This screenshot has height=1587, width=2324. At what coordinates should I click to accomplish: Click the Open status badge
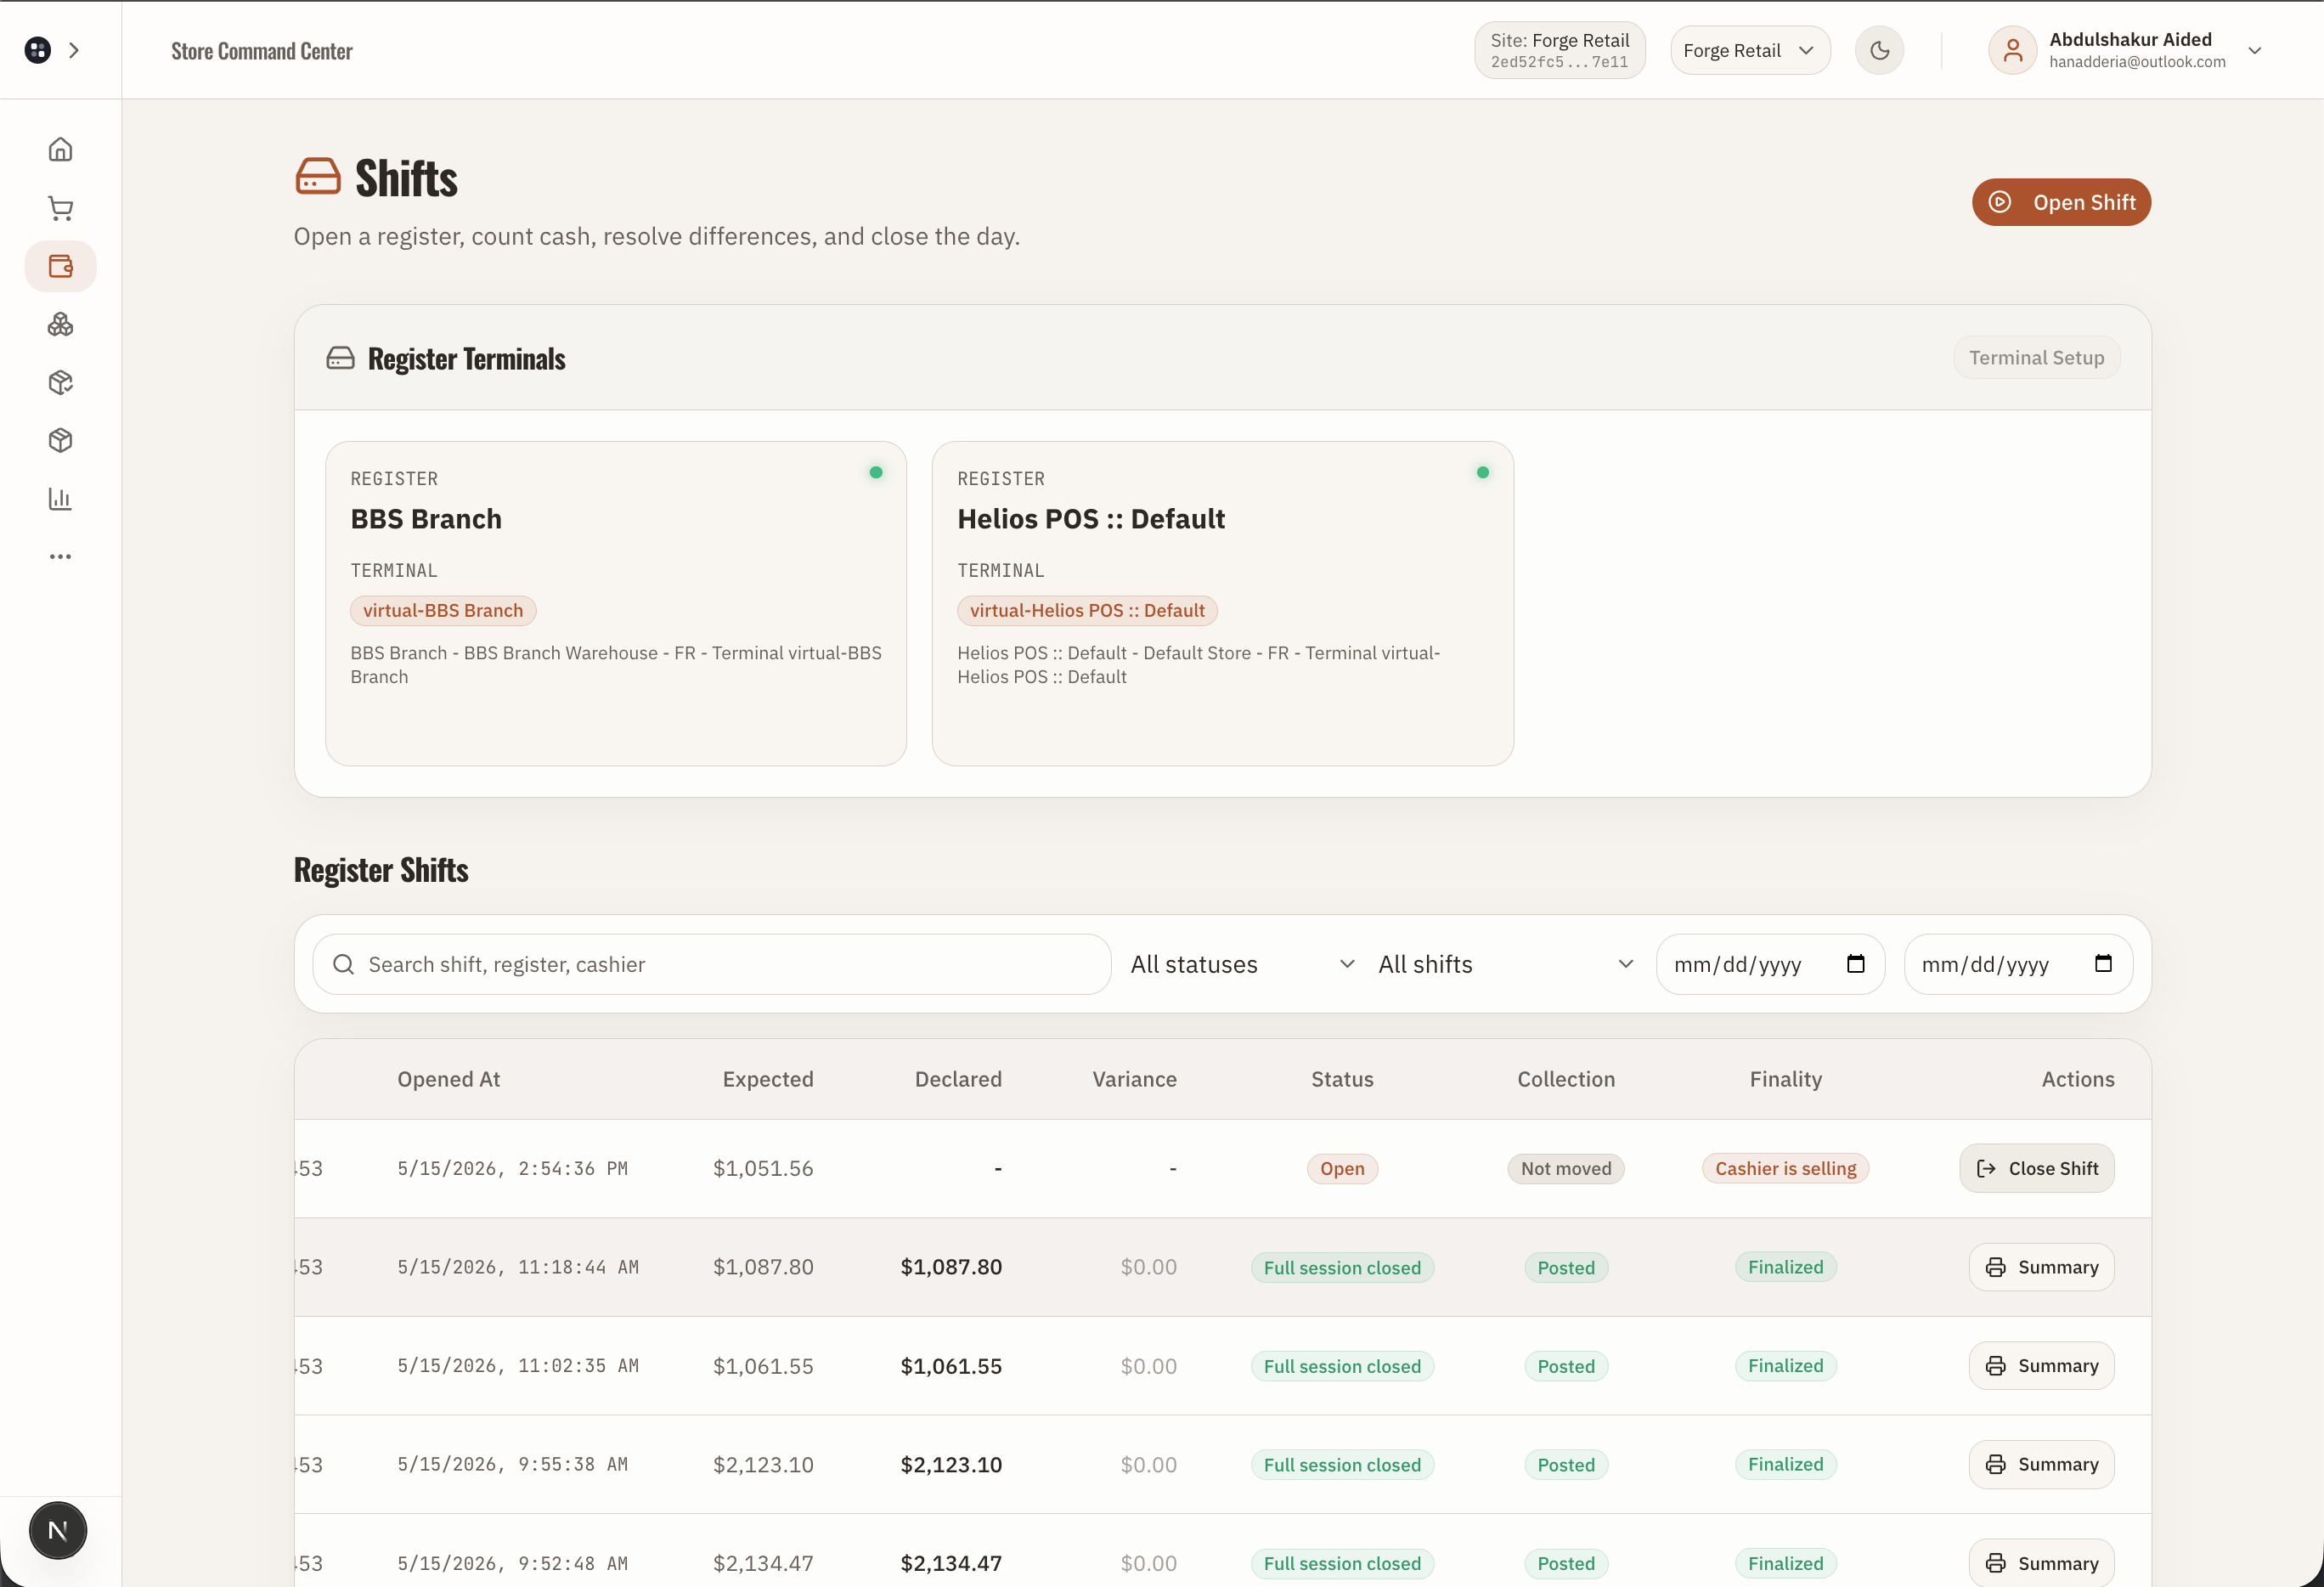(1342, 1168)
